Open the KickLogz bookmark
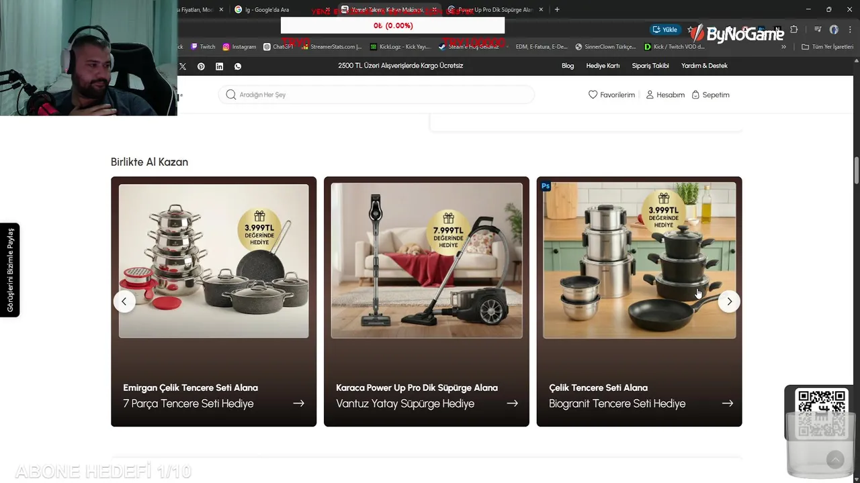Image resolution: width=860 pixels, height=483 pixels. point(400,47)
